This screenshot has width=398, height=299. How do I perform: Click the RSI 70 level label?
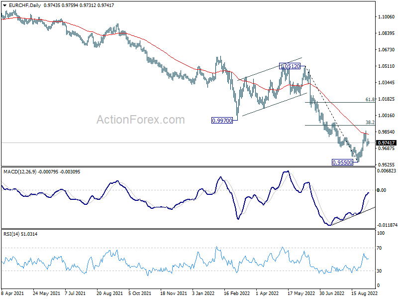[x=379, y=248]
